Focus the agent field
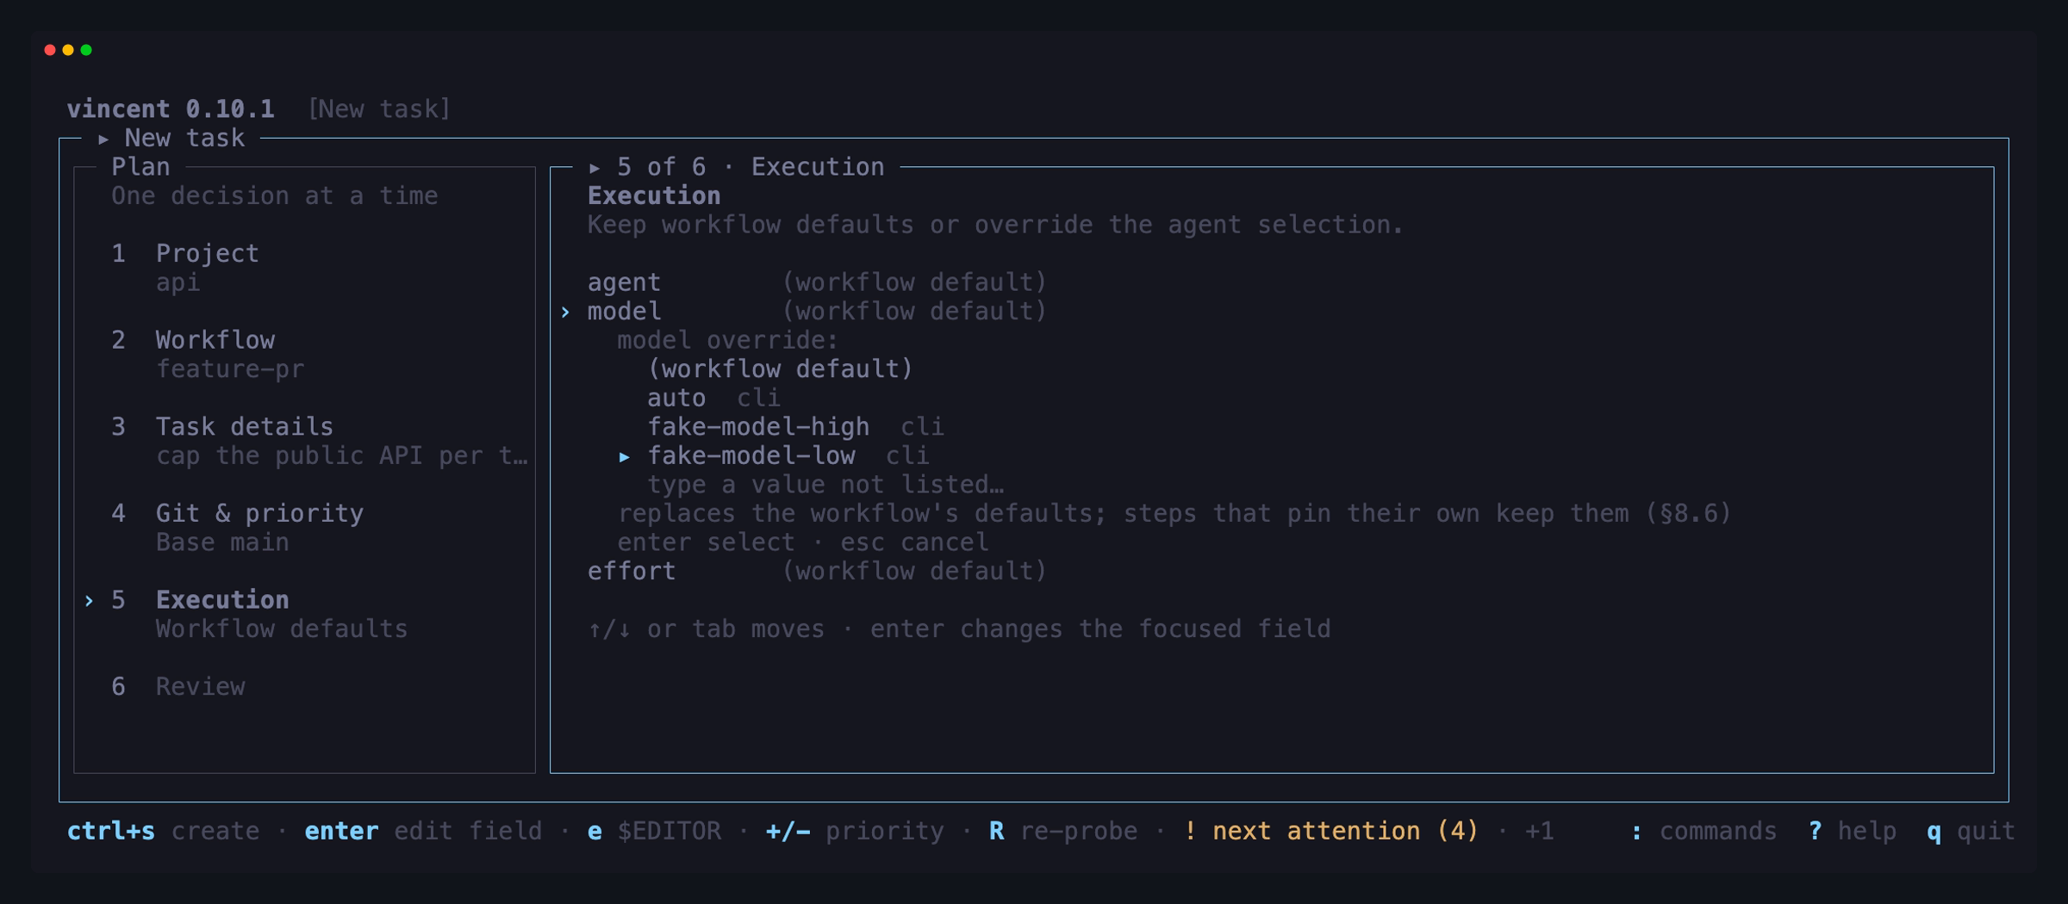This screenshot has width=2068, height=904. click(817, 282)
